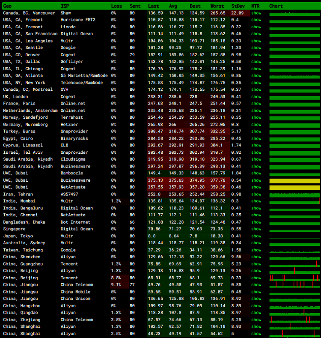Click chart for Mumbai Vultr row
The image size is (321, 338).
tap(294, 201)
